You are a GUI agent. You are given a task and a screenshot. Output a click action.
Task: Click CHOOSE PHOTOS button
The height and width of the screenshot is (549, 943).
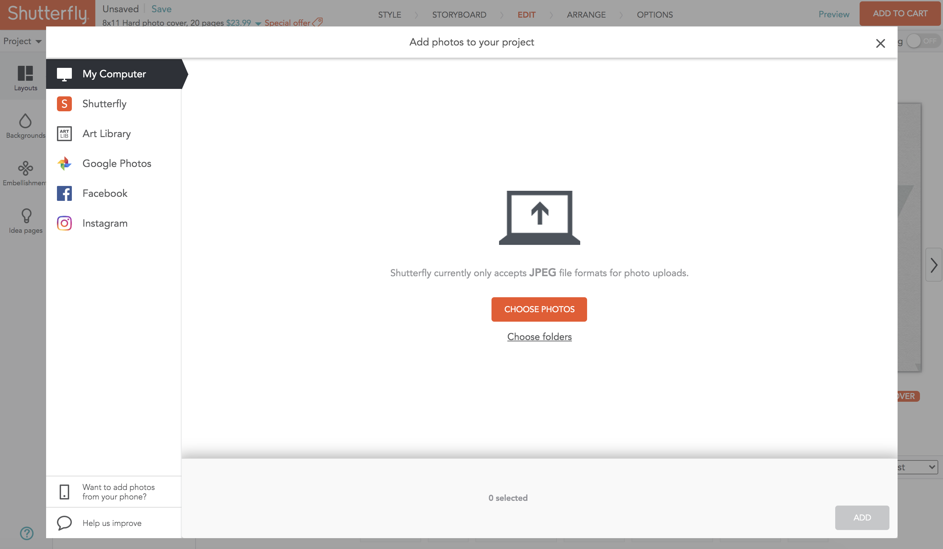[539, 309]
